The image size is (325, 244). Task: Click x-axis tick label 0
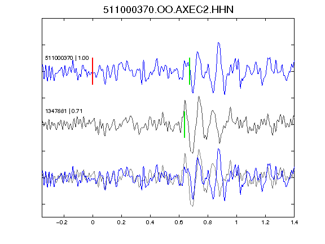[x=93, y=223]
